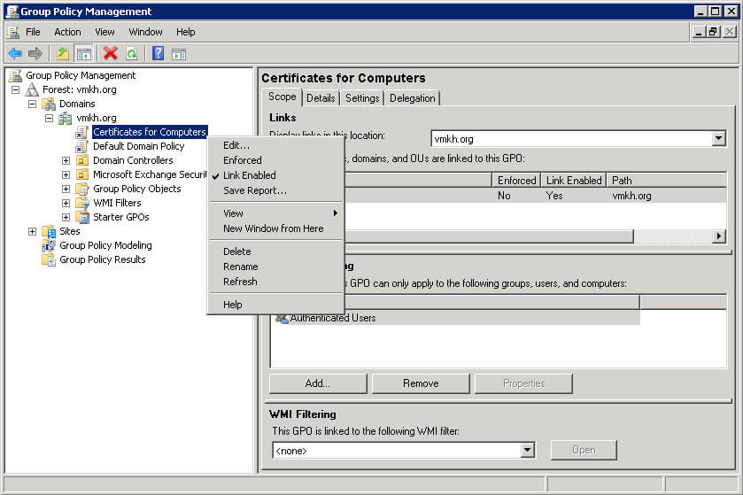
Task: Open the Window menu
Action: [145, 32]
